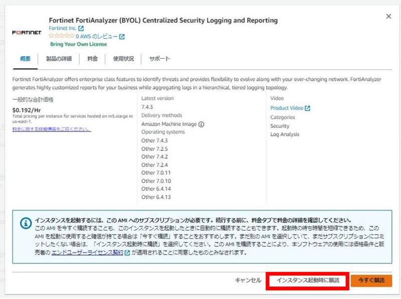Click external link icon after license agreement link
Viewport: 401px width, 299px height.
[x=127, y=253]
